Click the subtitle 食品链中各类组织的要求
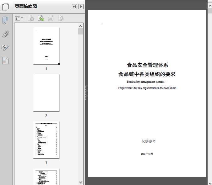This screenshot has width=212, height=185. pos(147,74)
